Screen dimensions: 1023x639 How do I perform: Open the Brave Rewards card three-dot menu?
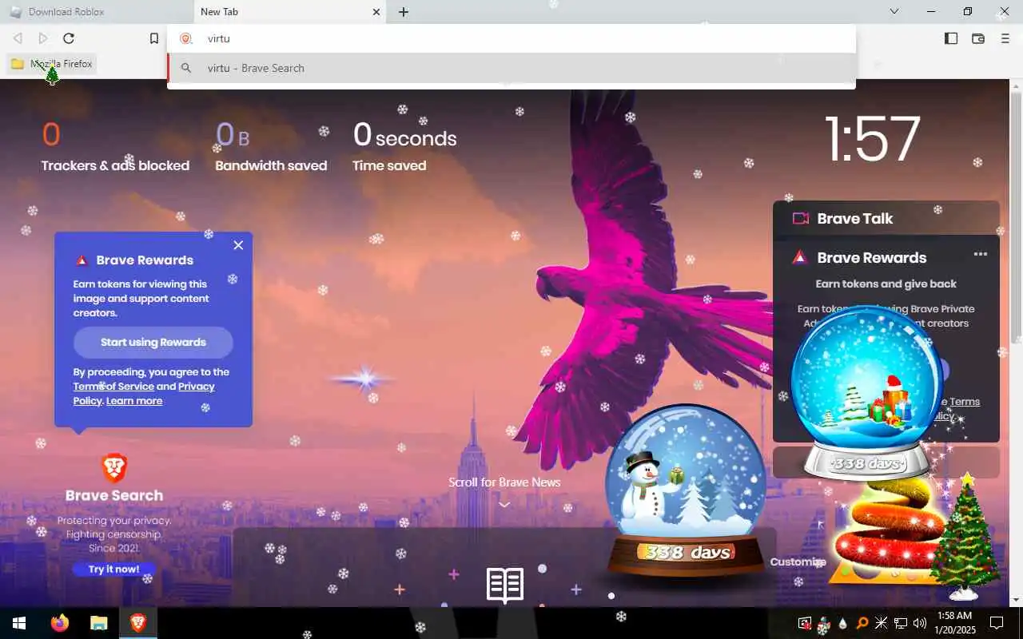coord(981,254)
